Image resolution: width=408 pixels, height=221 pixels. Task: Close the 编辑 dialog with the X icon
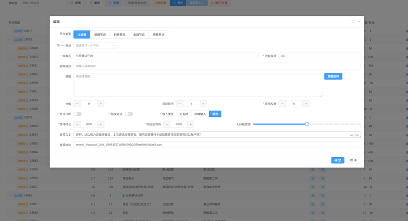(359, 22)
